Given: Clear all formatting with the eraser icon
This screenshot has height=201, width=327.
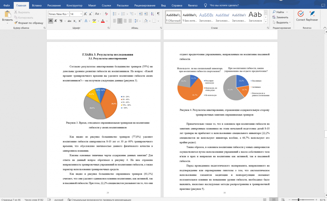Looking at the screenshot, I should click(x=106, y=14).
